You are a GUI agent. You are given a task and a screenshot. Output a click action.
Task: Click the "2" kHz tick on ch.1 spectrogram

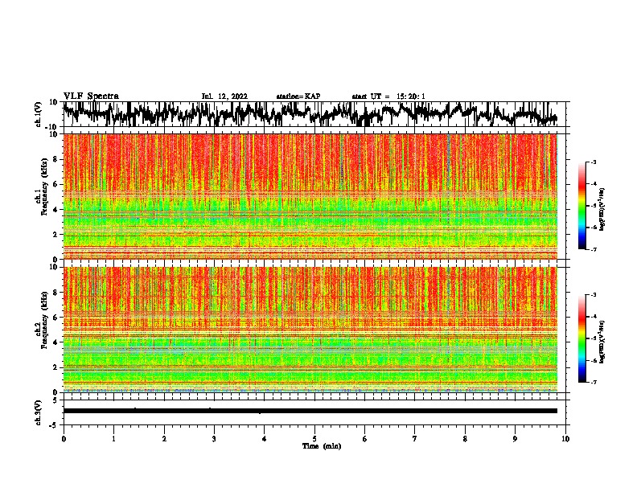[55, 235]
